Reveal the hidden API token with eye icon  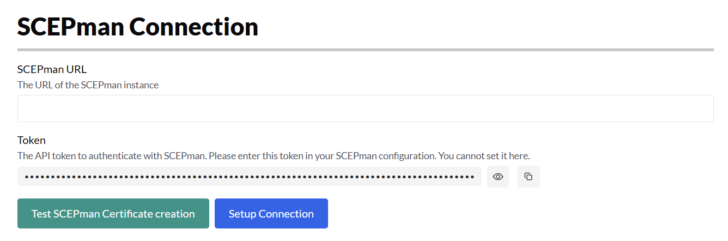tap(498, 177)
